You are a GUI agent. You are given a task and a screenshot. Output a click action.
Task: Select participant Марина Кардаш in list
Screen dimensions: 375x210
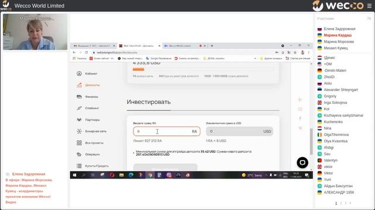click(337, 35)
